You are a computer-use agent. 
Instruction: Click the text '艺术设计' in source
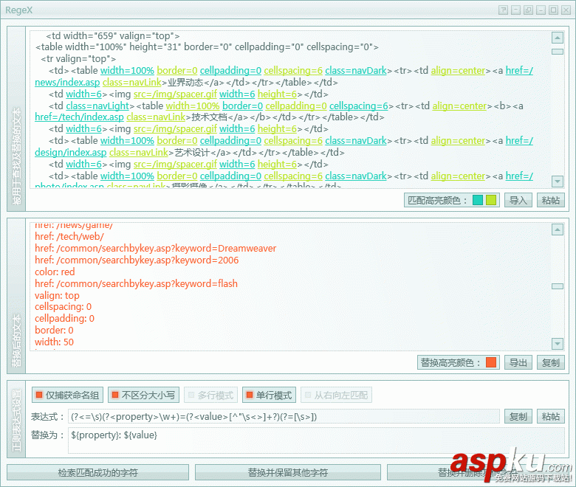tap(192, 152)
